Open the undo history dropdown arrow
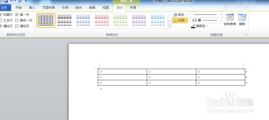The width and height of the screenshot is (269, 120). [x=15, y=1]
